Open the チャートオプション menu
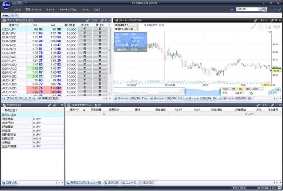283x191 pixels. (68, 10)
